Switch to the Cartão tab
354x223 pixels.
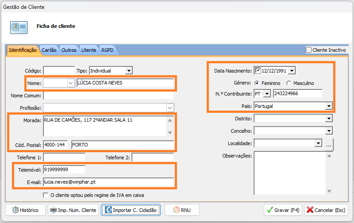point(49,50)
